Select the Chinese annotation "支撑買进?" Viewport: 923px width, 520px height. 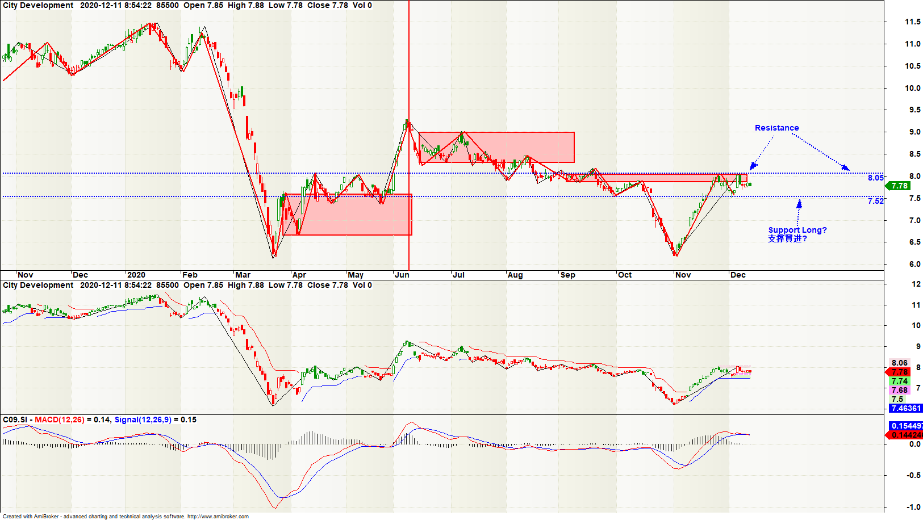coord(787,238)
